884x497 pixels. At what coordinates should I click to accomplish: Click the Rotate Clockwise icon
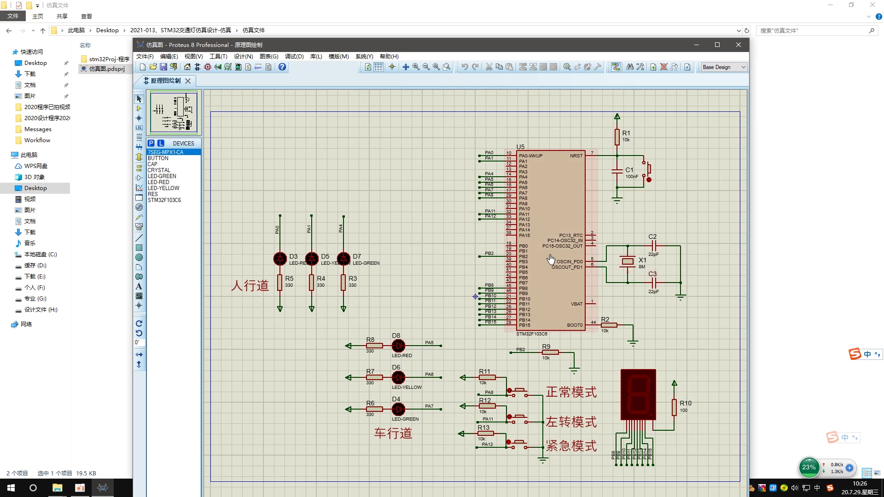pos(139,324)
